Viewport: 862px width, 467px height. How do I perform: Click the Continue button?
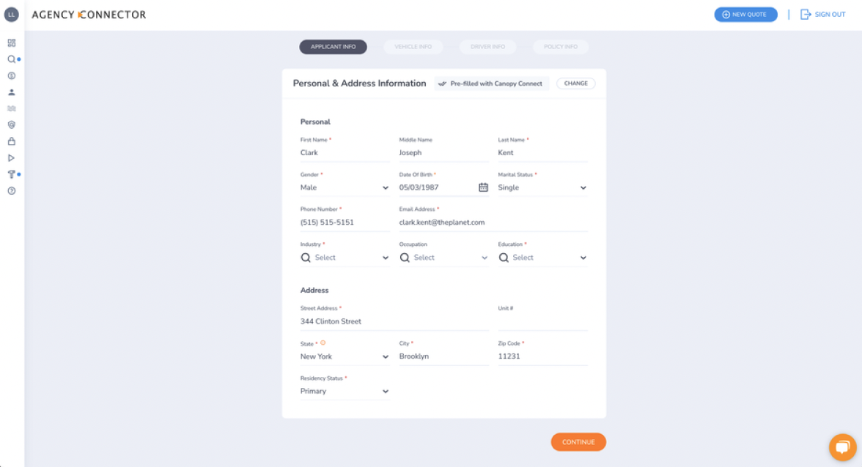(578, 442)
